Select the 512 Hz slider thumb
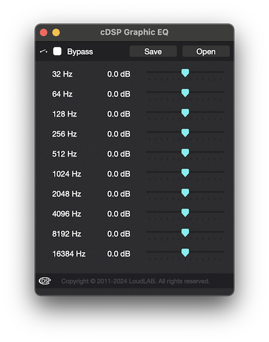The image size is (269, 342). pyautogui.click(x=185, y=153)
